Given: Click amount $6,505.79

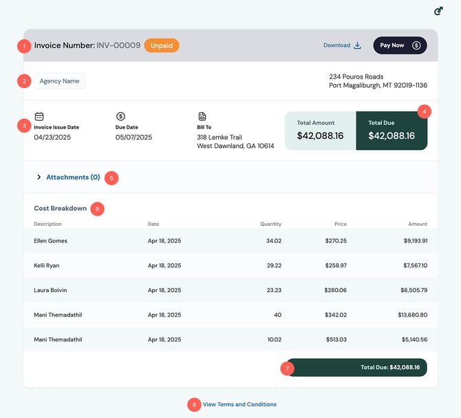Looking at the screenshot, I should (414, 290).
